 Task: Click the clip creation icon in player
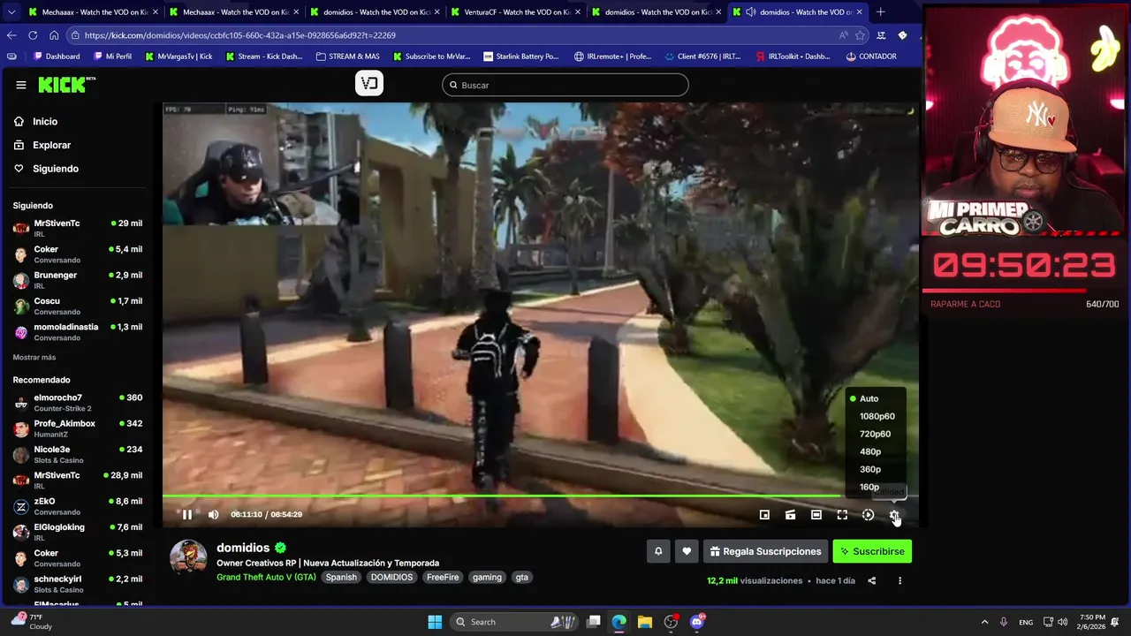pos(790,514)
